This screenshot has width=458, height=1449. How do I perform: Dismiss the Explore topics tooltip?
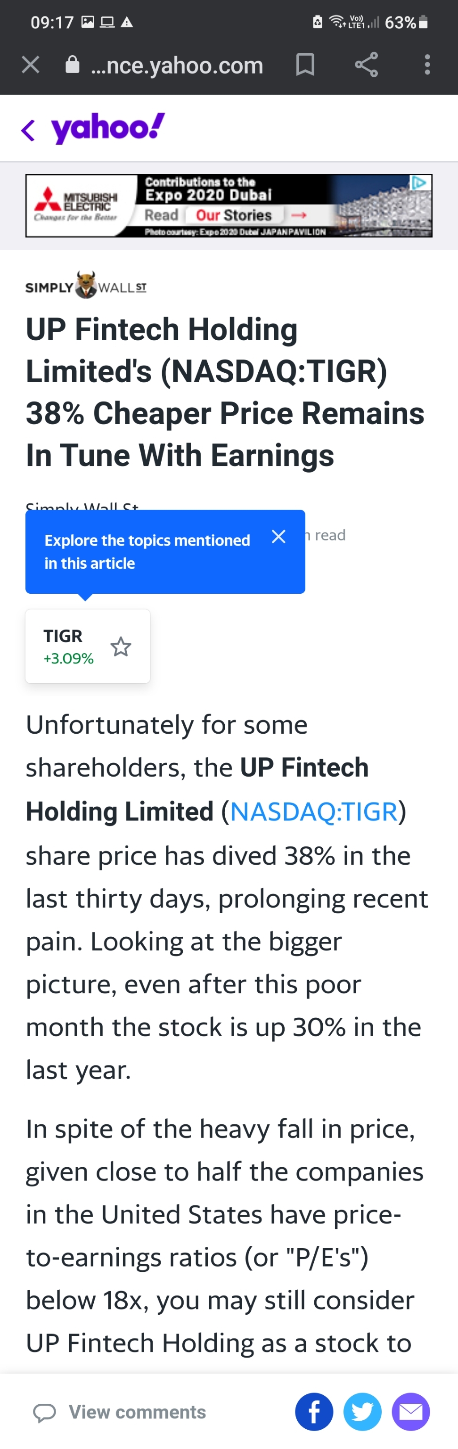pos(278,537)
